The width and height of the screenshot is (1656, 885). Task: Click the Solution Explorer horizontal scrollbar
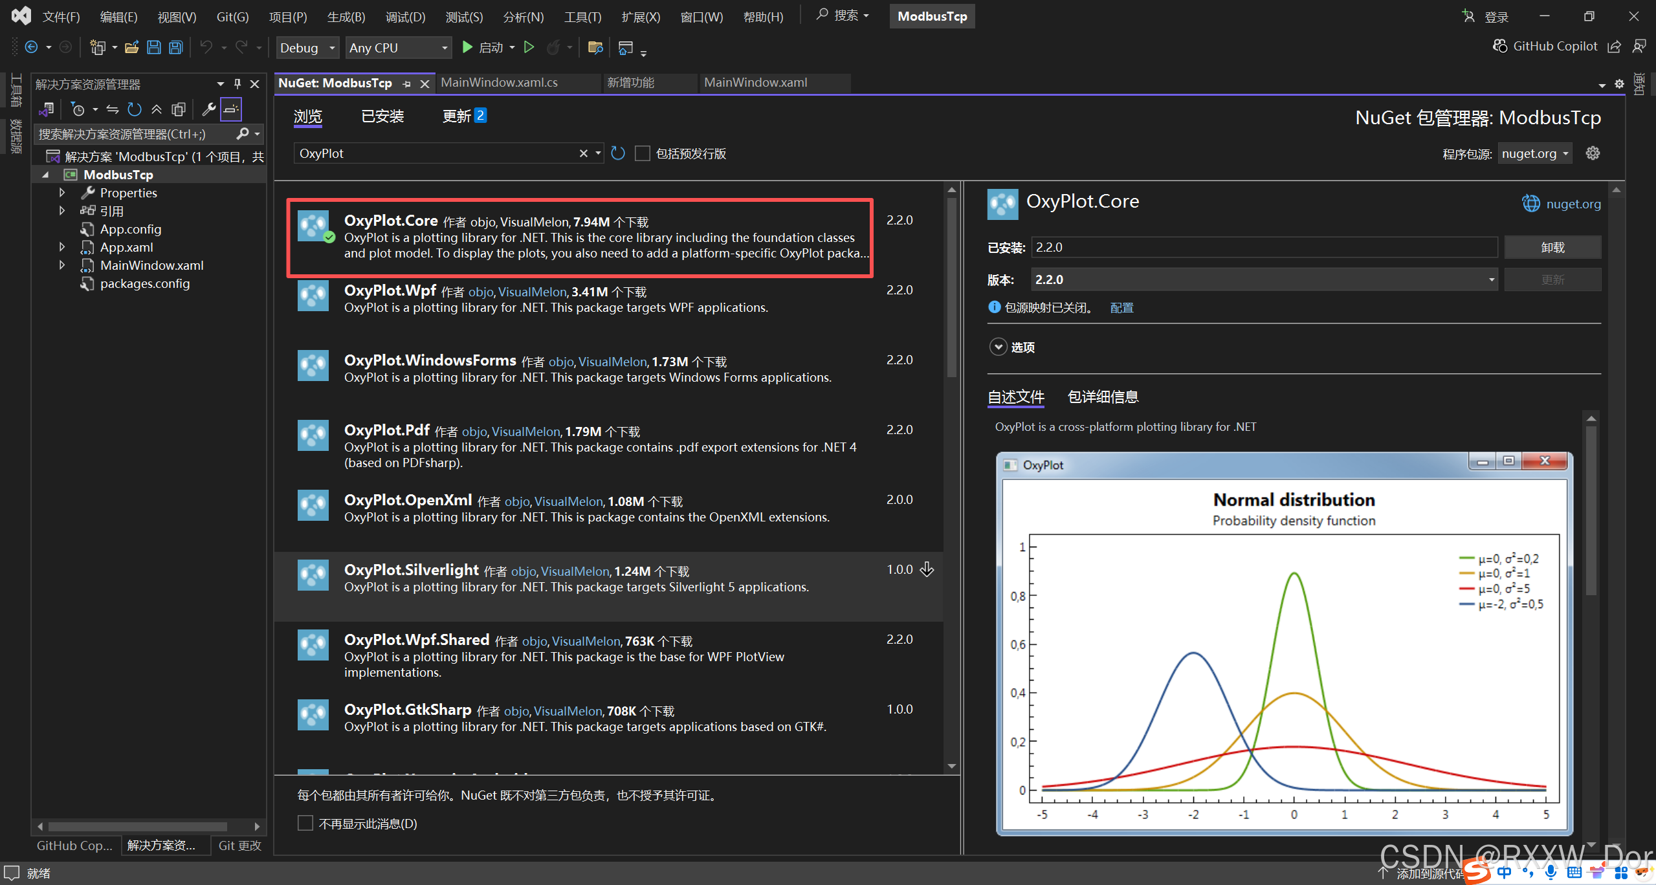point(138,826)
